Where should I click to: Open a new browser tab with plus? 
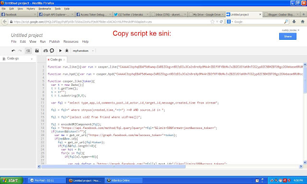pyautogui.click(x=304, y=14)
